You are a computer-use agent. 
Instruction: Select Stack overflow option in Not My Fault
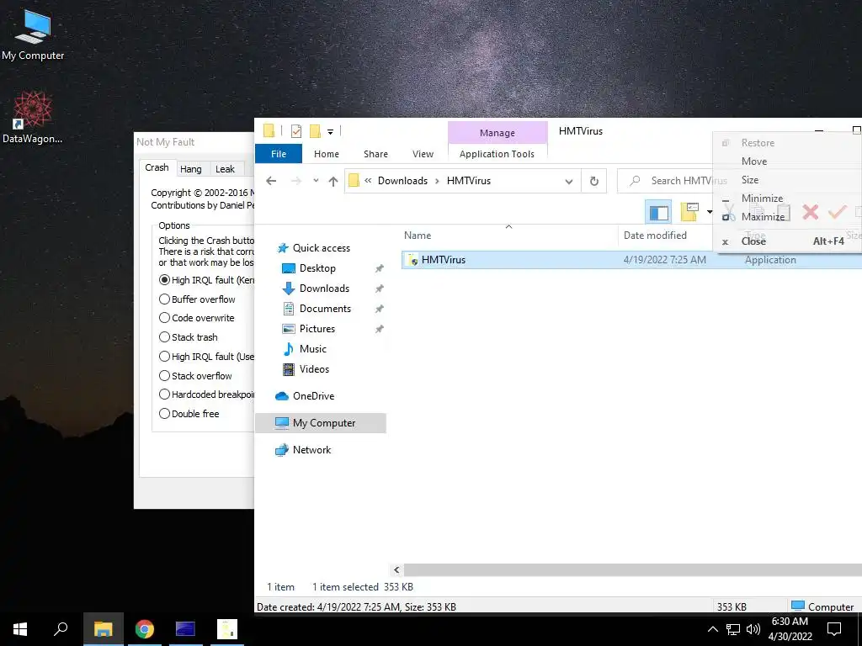coord(164,375)
